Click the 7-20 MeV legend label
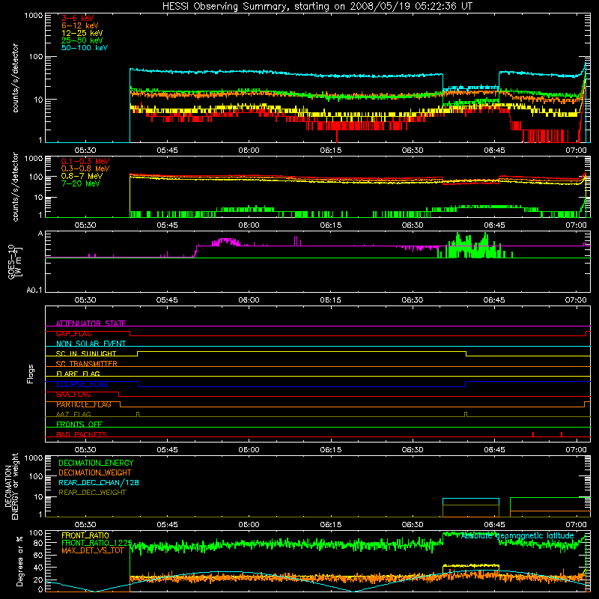The height and width of the screenshot is (599, 599). (80, 183)
